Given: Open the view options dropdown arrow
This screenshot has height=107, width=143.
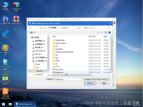Looking at the screenshot, I should click(102, 33).
